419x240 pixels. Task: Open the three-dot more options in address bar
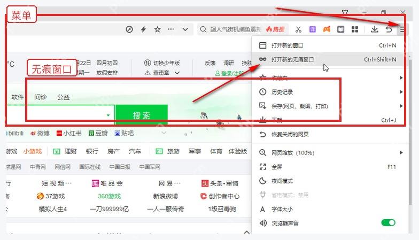171,29
